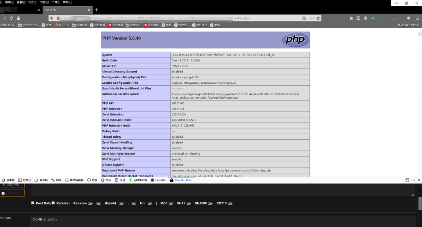
Task: Open the Firefox library icon
Action: 351,18
